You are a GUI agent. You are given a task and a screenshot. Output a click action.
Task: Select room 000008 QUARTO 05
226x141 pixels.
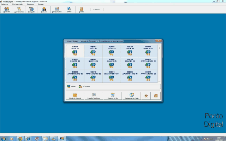coord(112,64)
